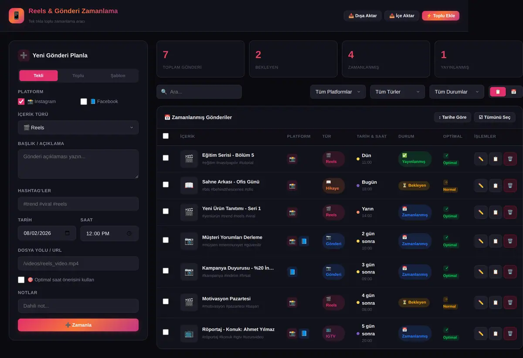Click the "Dışa Aktar" button
This screenshot has height=358, width=523.
363,16
